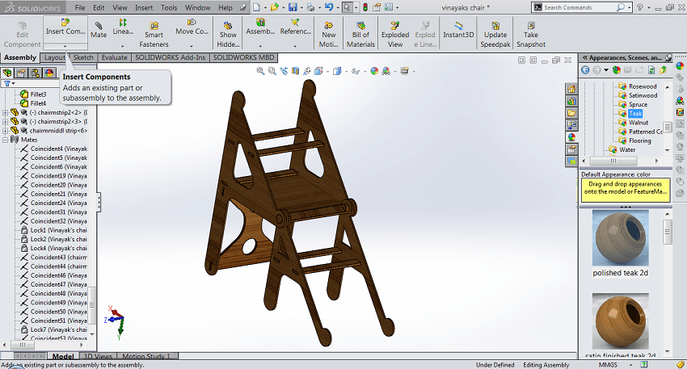This screenshot has height=369, width=687.
Task: Select the satin finished teak 2d appearance
Action: 621,326
